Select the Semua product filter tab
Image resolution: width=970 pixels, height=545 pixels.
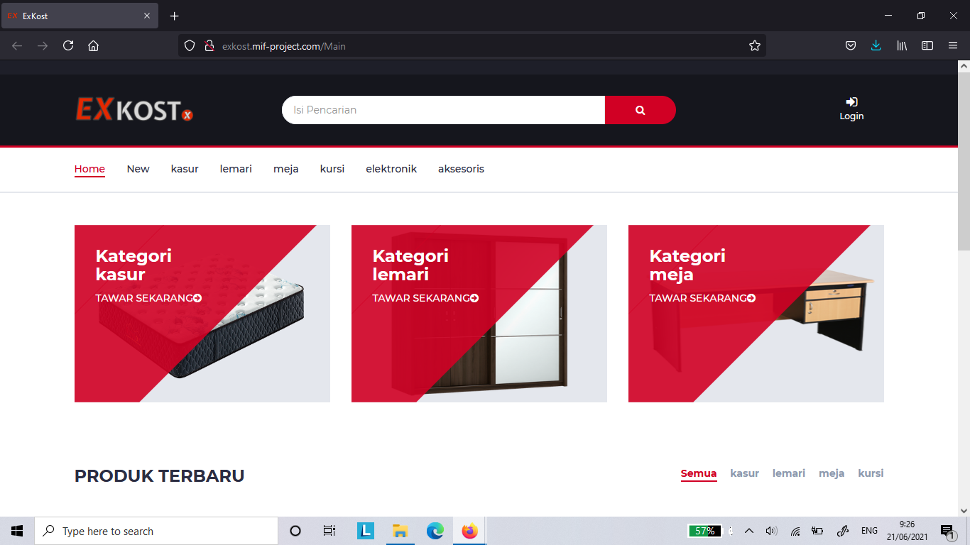698,473
